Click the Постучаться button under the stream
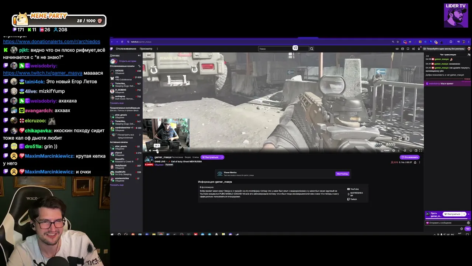The height and width of the screenshot is (266, 472). 211,157
